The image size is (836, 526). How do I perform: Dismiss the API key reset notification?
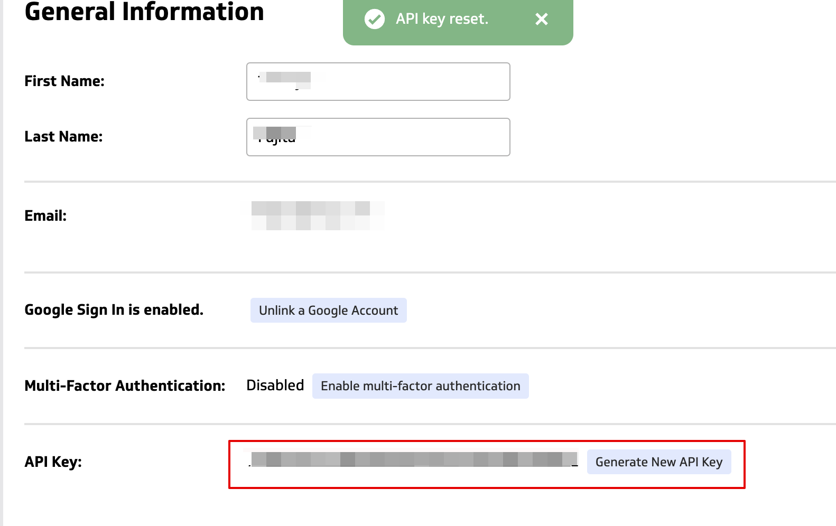click(541, 20)
